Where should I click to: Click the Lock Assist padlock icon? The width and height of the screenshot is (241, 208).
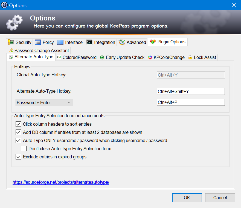pos(190,57)
